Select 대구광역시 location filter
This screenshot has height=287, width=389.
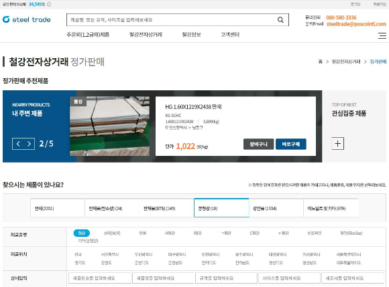177,254
